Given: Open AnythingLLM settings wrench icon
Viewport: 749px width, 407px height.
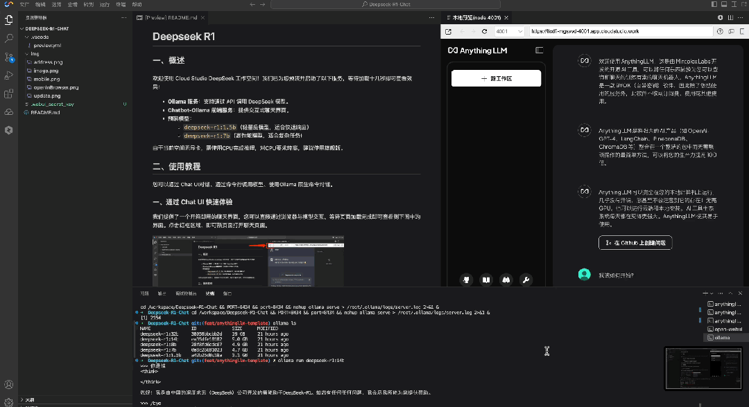Looking at the screenshot, I should tap(526, 280).
